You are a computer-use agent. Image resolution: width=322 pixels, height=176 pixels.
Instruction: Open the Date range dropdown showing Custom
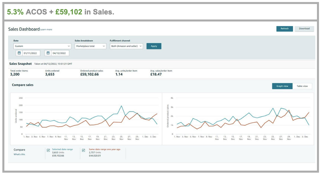tap(42, 46)
